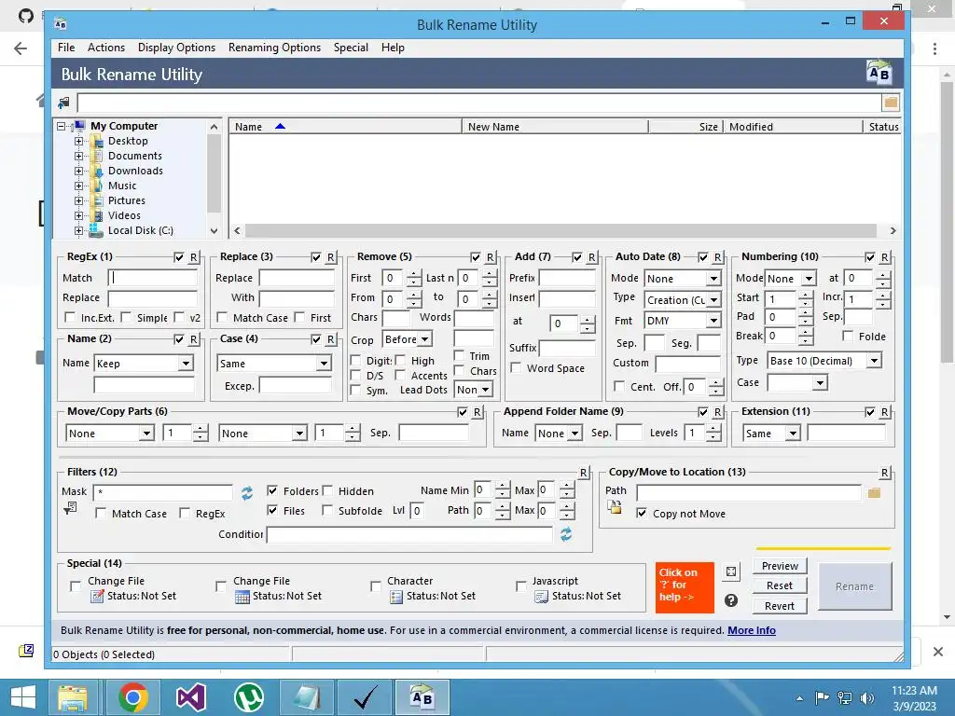Click the Preview button
The height and width of the screenshot is (716, 955).
click(x=780, y=566)
